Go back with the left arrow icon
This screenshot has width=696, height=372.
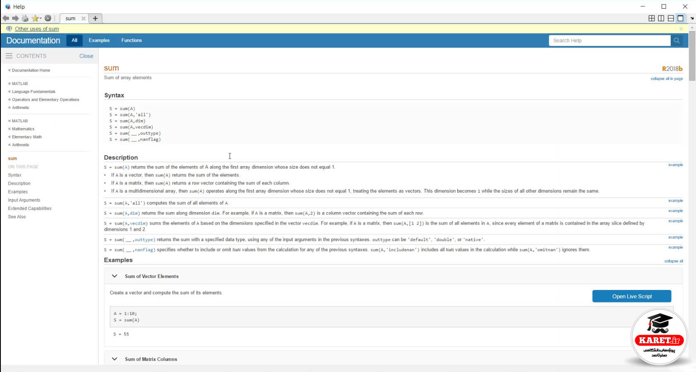pyautogui.click(x=6, y=18)
